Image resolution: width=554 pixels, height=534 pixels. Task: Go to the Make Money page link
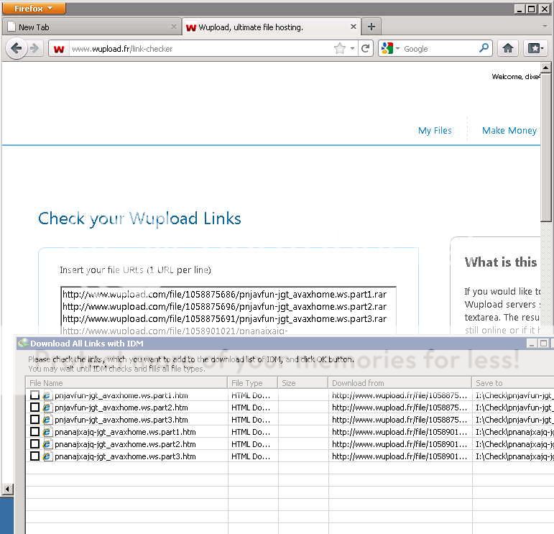509,130
